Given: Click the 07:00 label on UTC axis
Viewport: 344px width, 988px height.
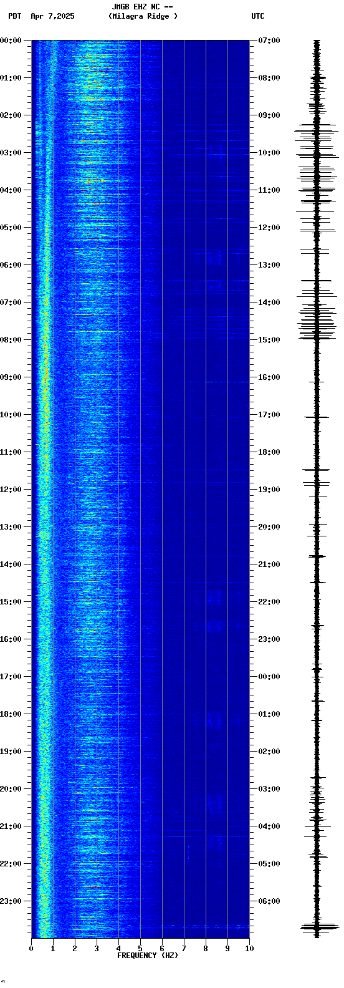Looking at the screenshot, I should (x=269, y=41).
